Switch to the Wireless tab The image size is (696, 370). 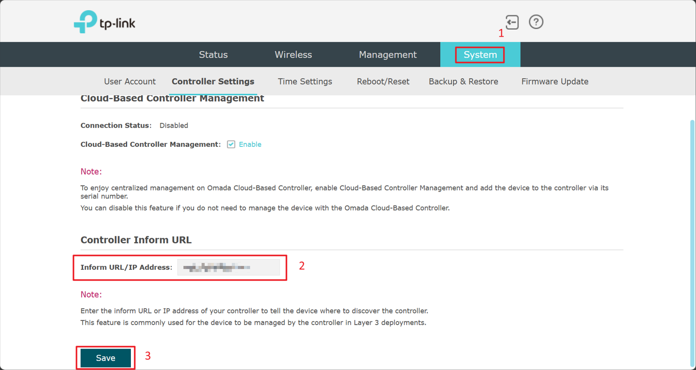click(293, 55)
